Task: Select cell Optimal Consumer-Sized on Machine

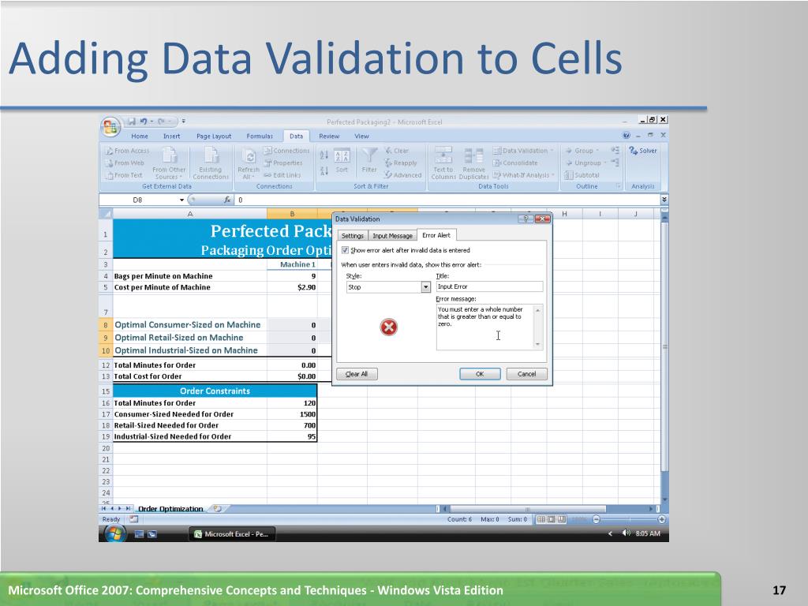Action: [x=189, y=324]
